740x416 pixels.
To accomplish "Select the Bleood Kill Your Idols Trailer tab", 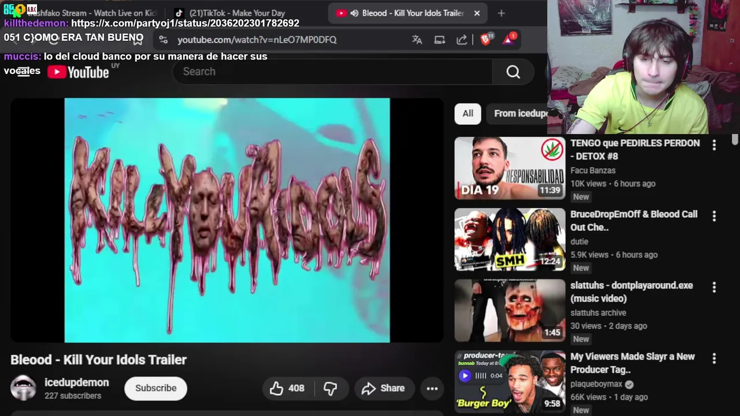I will 407,13.
